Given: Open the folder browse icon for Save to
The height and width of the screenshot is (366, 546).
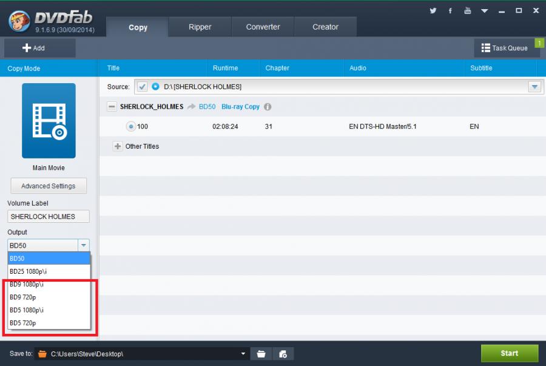Looking at the screenshot, I should pos(261,354).
